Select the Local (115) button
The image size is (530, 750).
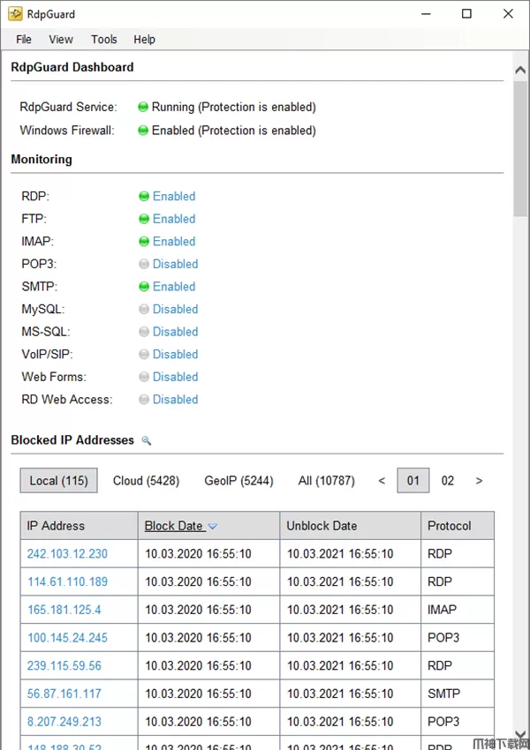[x=59, y=481]
